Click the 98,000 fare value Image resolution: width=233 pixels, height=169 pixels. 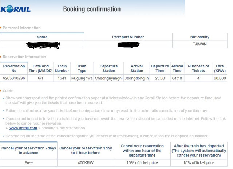coord(220,78)
